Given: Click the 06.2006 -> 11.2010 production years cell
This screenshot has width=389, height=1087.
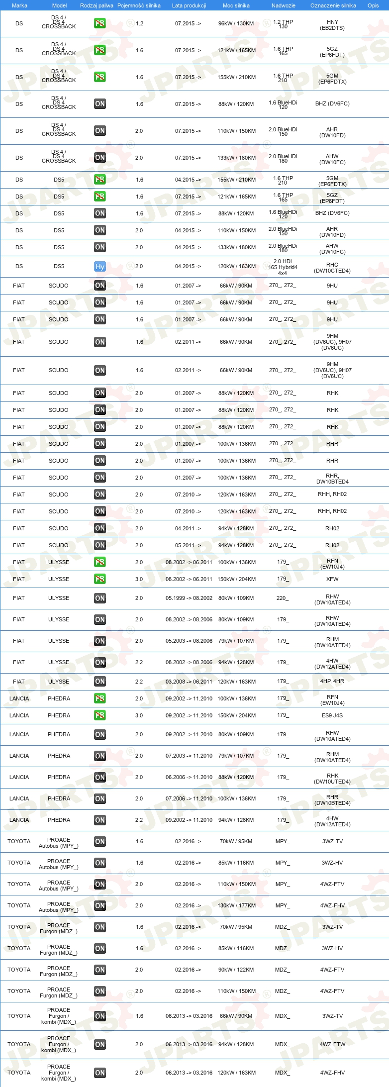Looking at the screenshot, I should (x=189, y=778).
